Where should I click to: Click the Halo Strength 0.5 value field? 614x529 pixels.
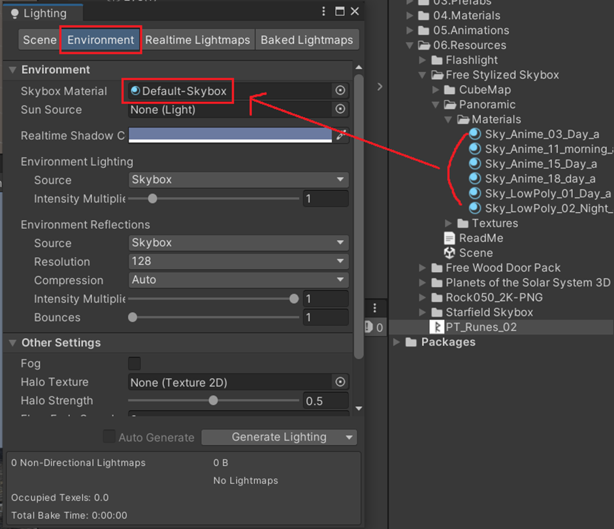coord(326,401)
